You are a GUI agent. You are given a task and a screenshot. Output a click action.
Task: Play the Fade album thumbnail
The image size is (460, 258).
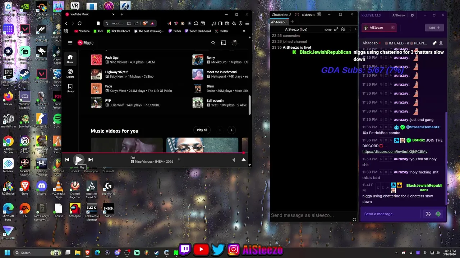pos(96,89)
